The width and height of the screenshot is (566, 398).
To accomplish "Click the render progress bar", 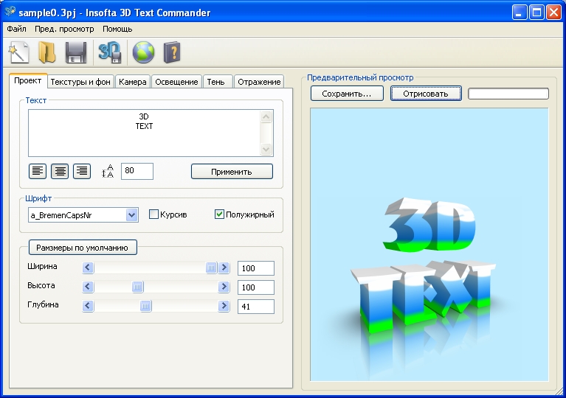I will click(508, 94).
